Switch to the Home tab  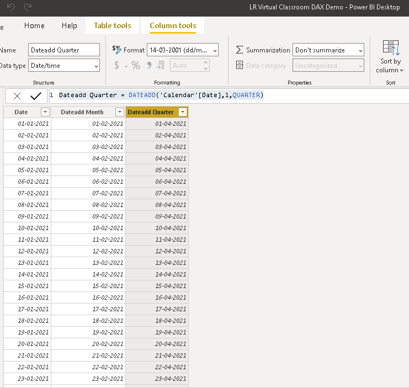(34, 25)
